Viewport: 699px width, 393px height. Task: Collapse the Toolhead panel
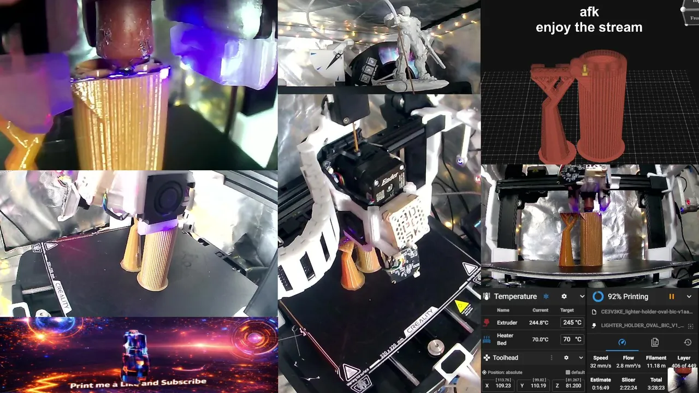pyautogui.click(x=580, y=358)
